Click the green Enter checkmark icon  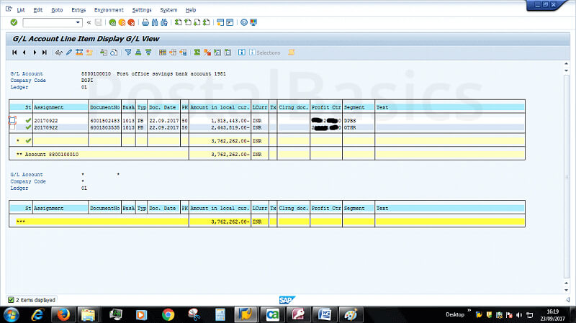point(14,22)
